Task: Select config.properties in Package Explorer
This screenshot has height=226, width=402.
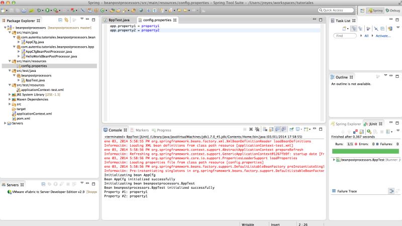Action: (34, 66)
